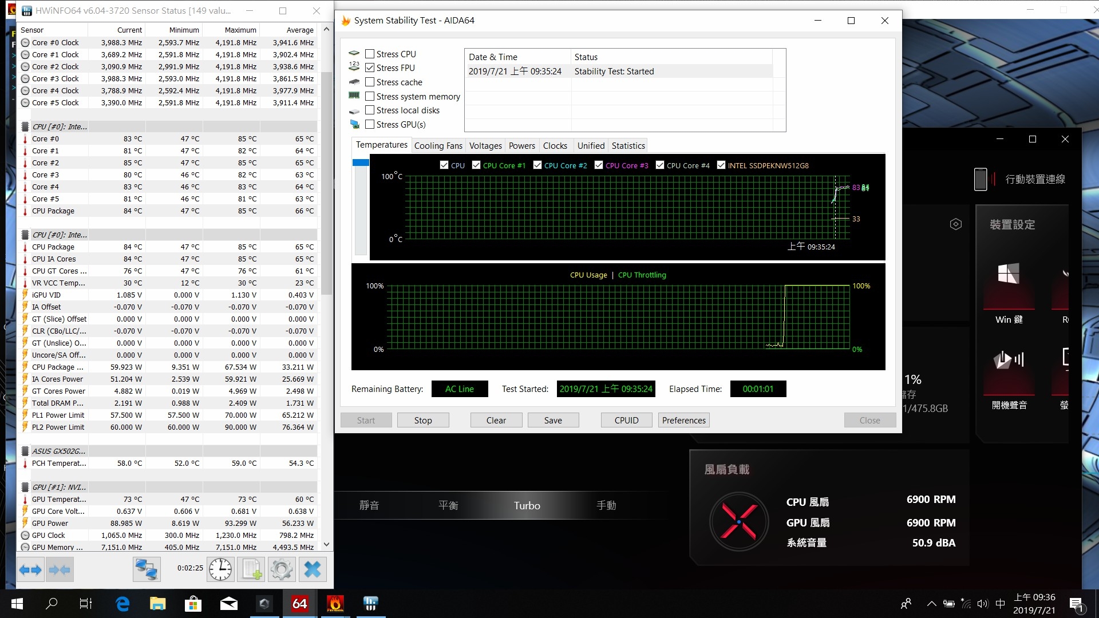
Task: Switch to Armoury Crate taskbar icon
Action: pyautogui.click(x=264, y=604)
